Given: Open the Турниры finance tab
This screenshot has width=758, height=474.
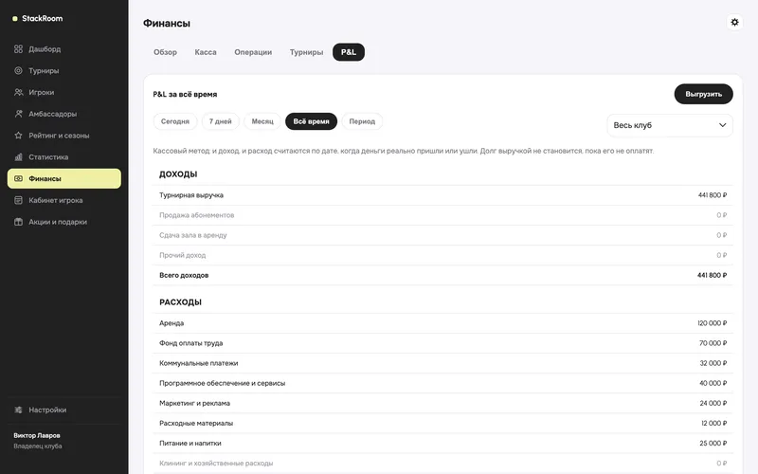Looking at the screenshot, I should 306,52.
